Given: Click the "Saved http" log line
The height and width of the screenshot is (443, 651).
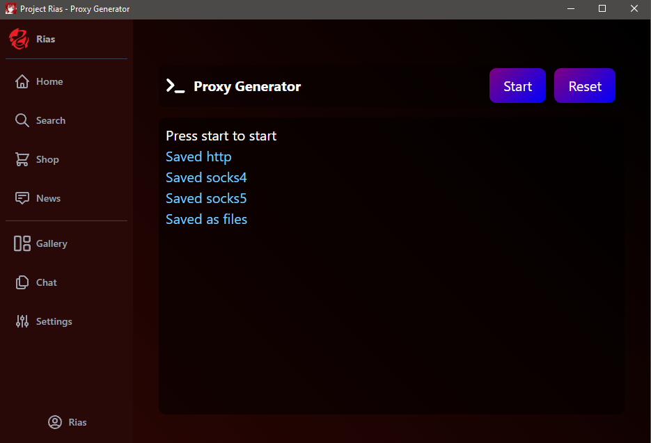Looking at the screenshot, I should coord(198,156).
